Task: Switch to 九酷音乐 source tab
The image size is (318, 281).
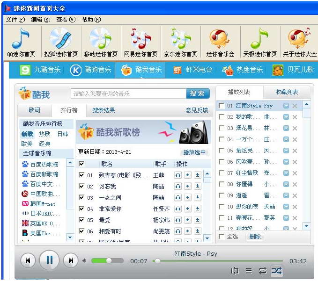Action: pos(40,70)
